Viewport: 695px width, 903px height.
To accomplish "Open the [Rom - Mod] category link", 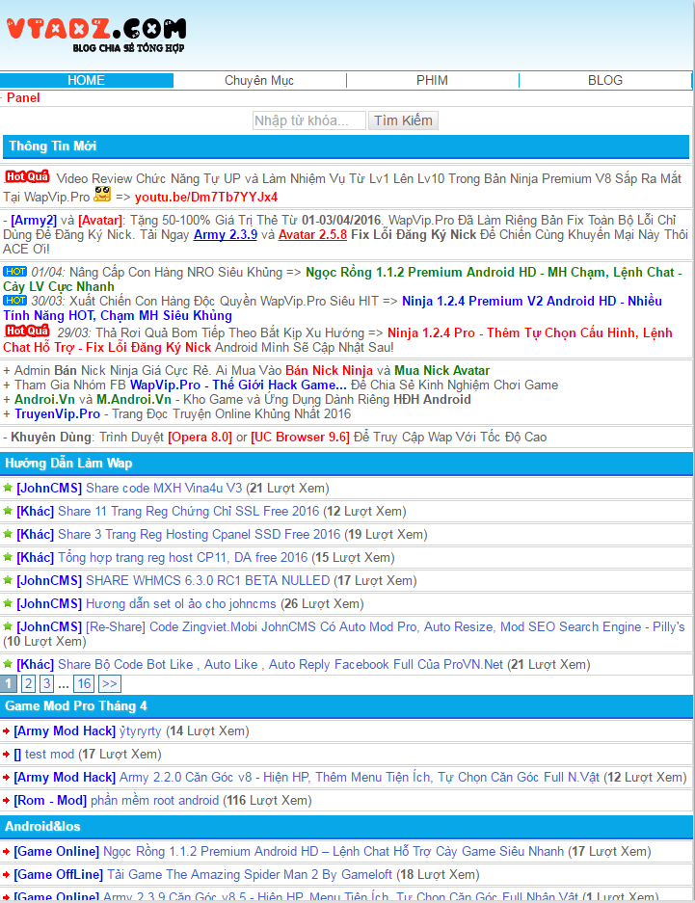I will [x=50, y=800].
